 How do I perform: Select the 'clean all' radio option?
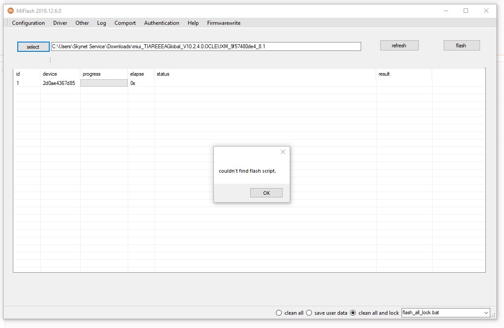[x=279, y=313]
